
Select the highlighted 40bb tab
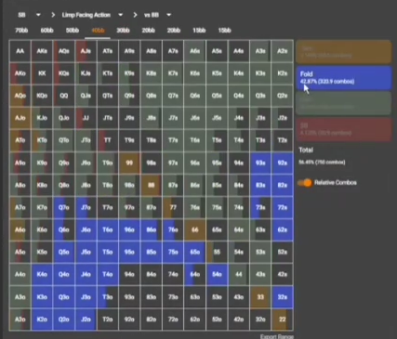click(98, 31)
